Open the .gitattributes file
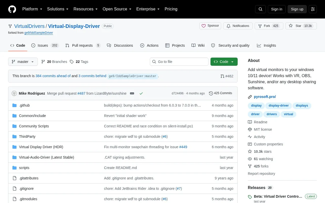 pyautogui.click(x=29, y=178)
